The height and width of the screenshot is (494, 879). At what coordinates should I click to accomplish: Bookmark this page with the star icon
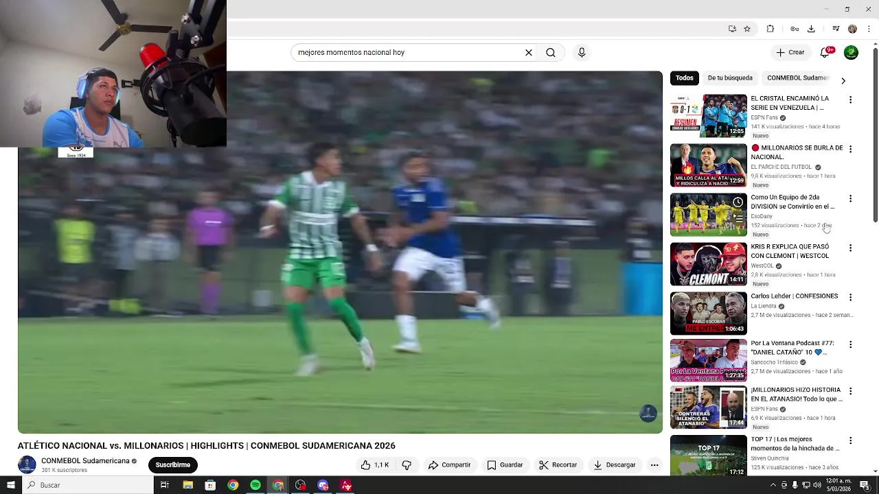coord(747,29)
